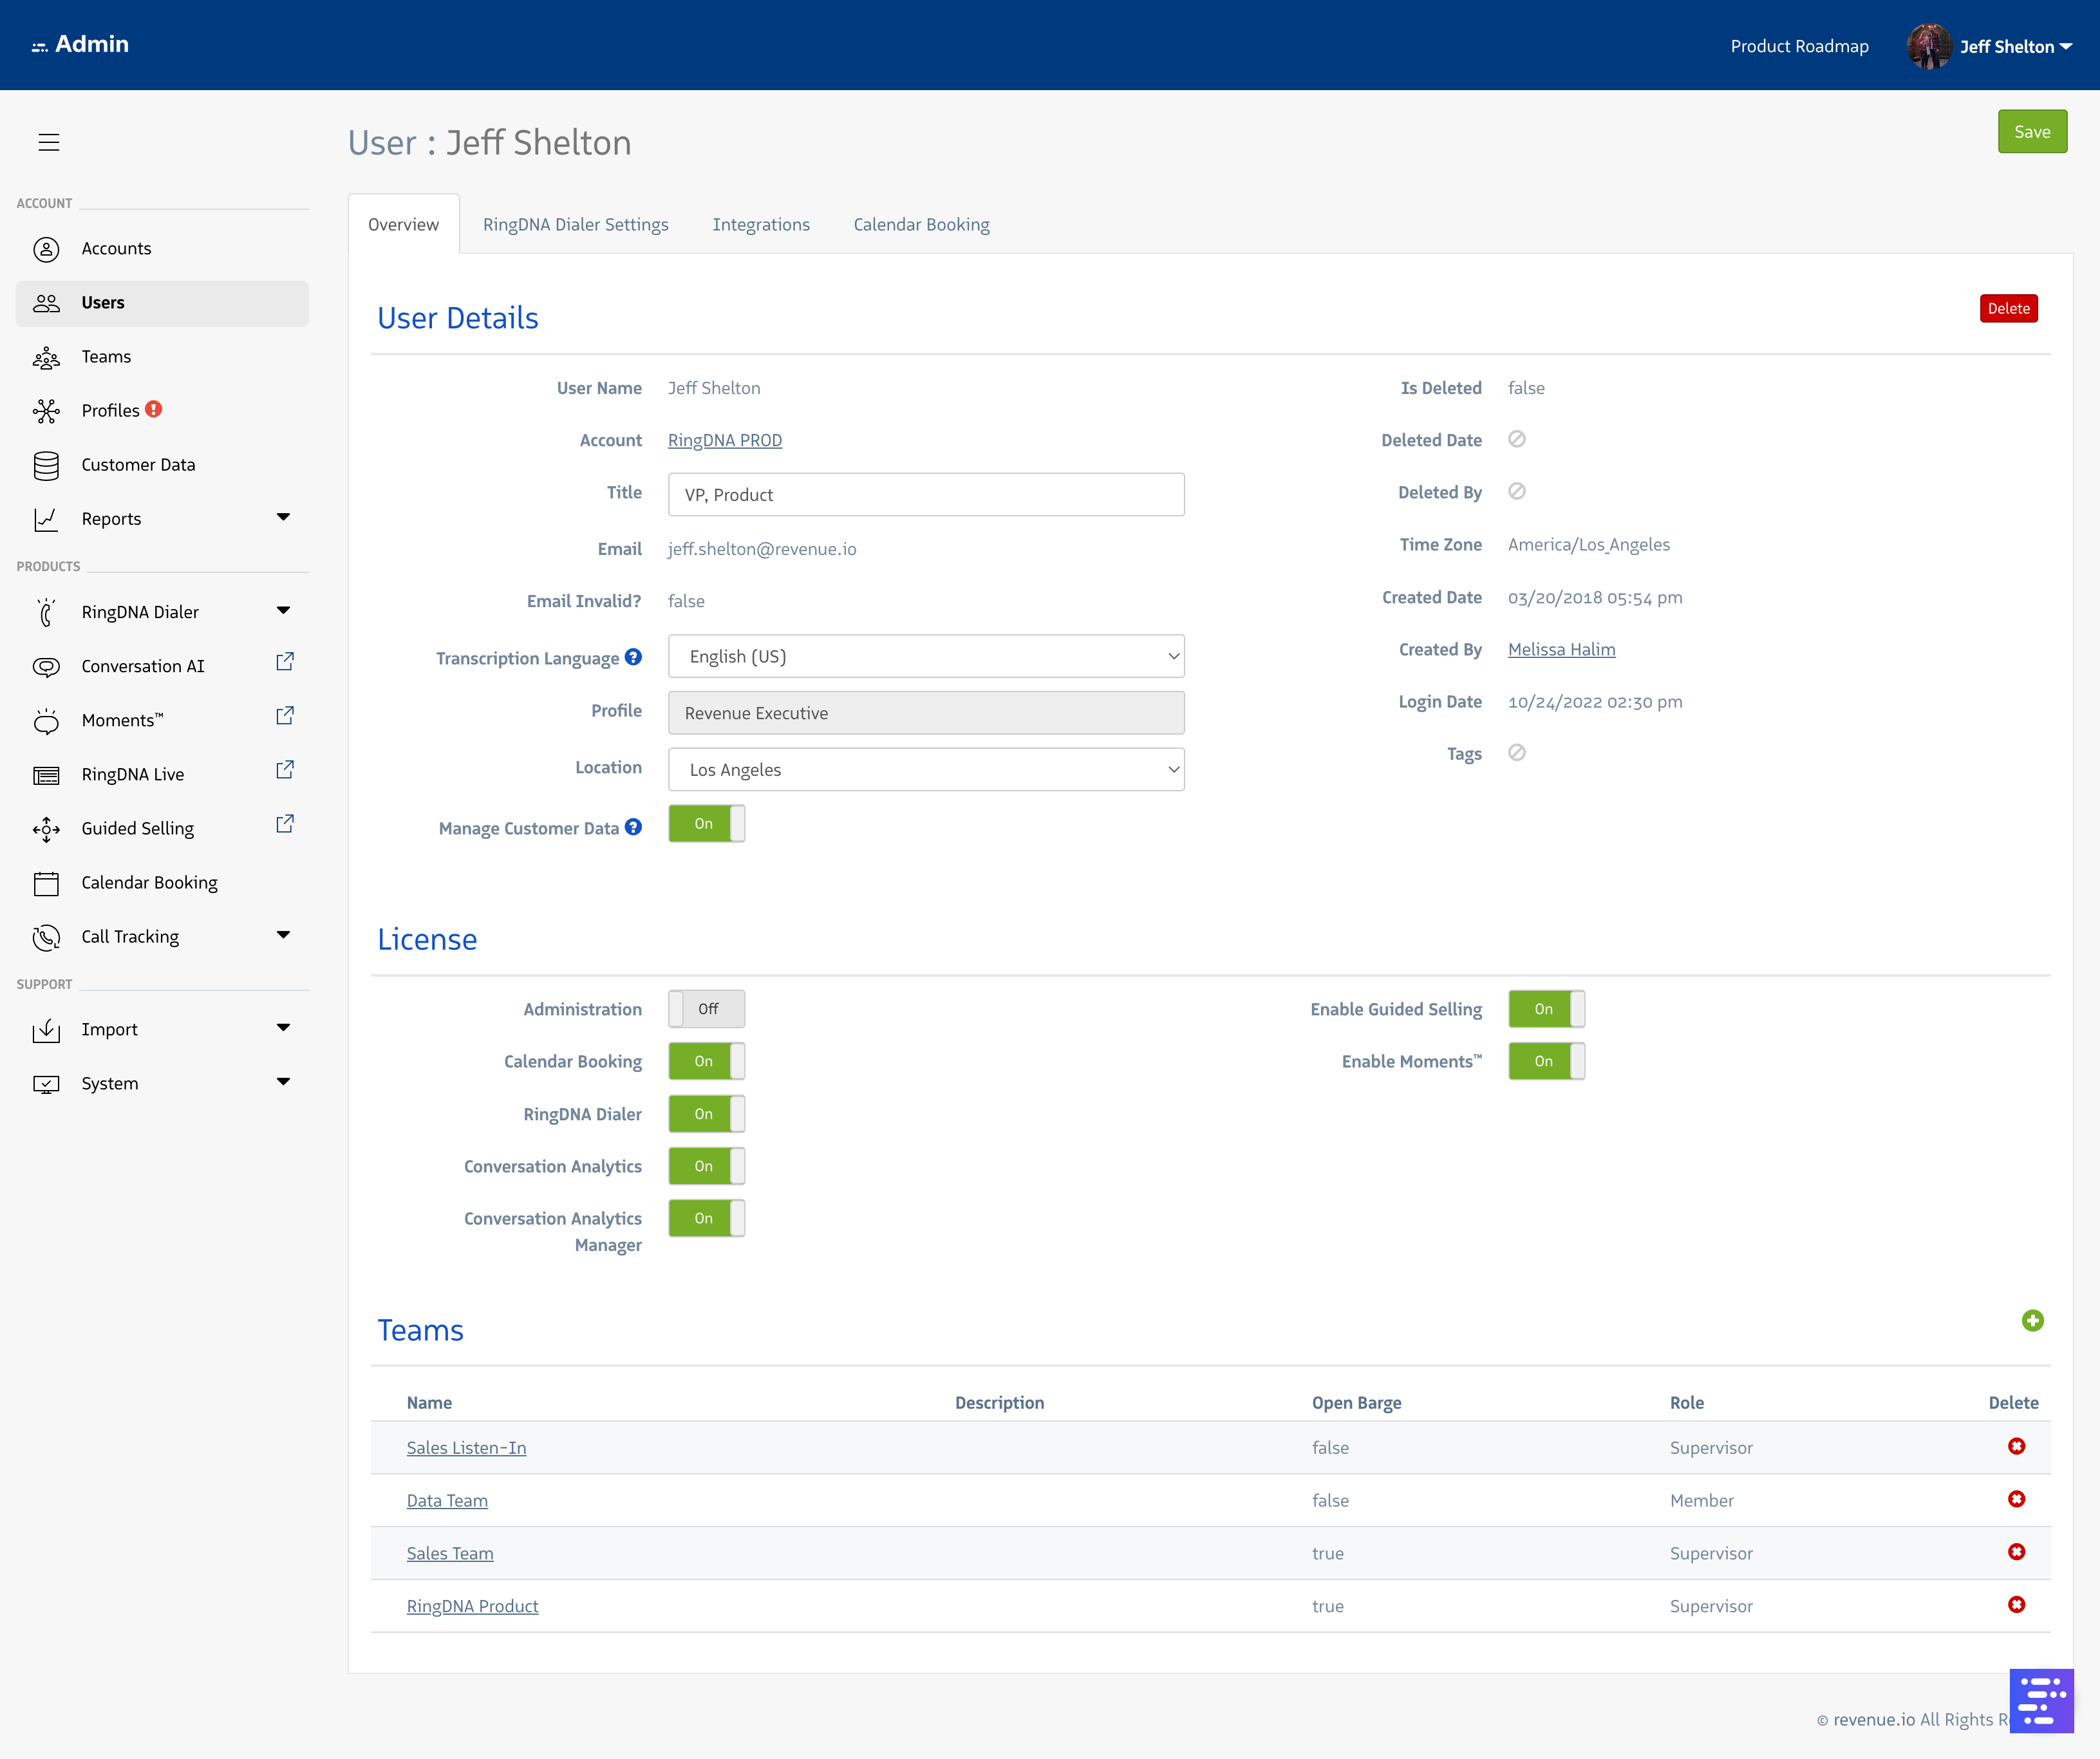Switch to RingDNA Dialer Settings tab

pos(575,225)
